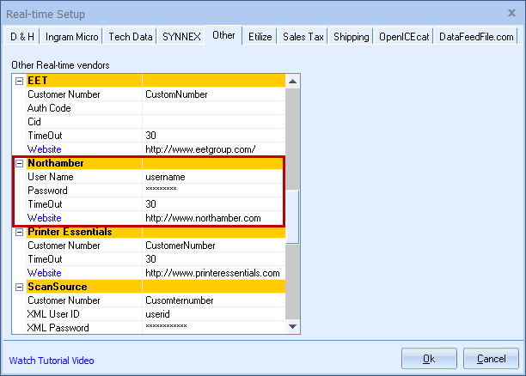Edit the Printer Essentials Customer Number value
This screenshot has height=376, width=526.
click(214, 246)
